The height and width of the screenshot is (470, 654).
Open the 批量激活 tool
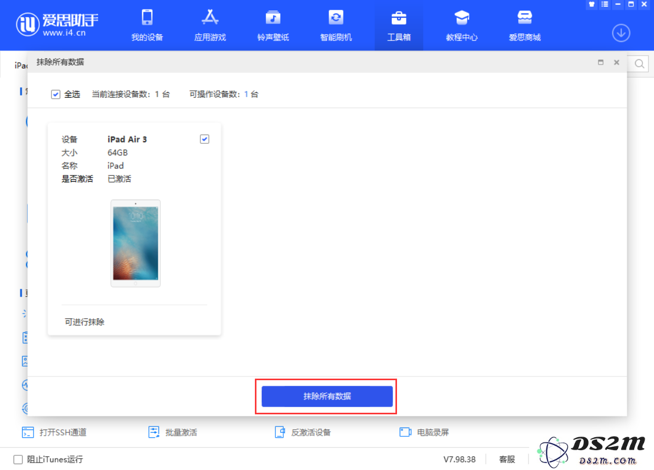pos(173,433)
